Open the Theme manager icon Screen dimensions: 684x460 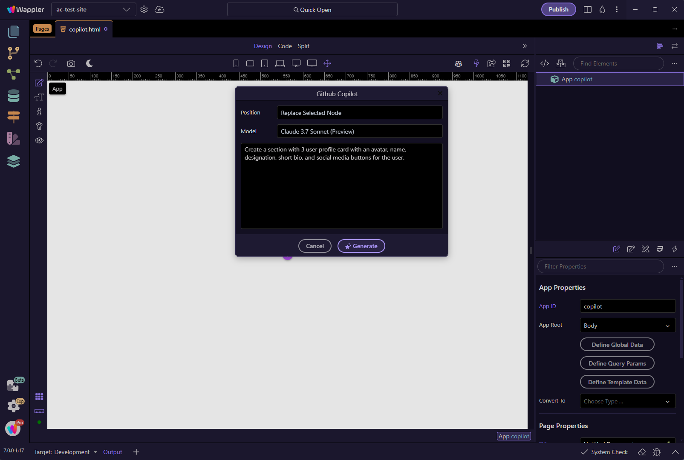pyautogui.click(x=14, y=138)
